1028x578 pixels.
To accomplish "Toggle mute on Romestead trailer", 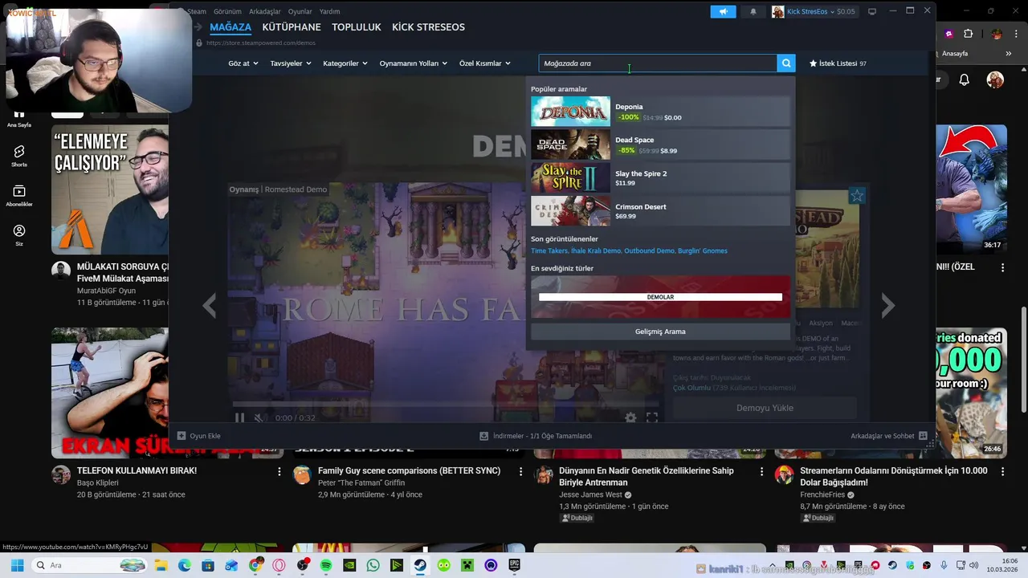I will [x=259, y=417].
